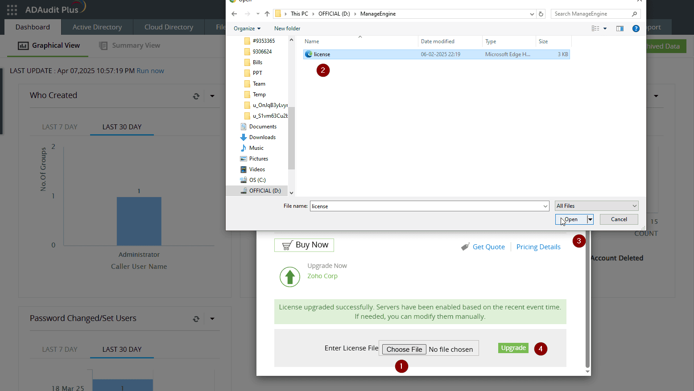Open the Temp folder in tree
This screenshot has height=391, width=694.
259,95
